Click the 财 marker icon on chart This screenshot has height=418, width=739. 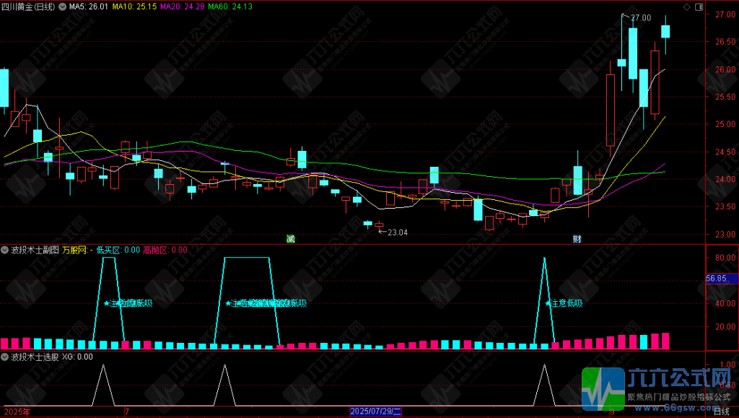point(577,239)
